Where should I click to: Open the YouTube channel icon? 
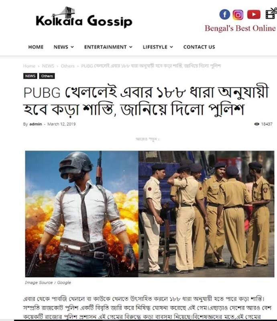[x=254, y=14]
